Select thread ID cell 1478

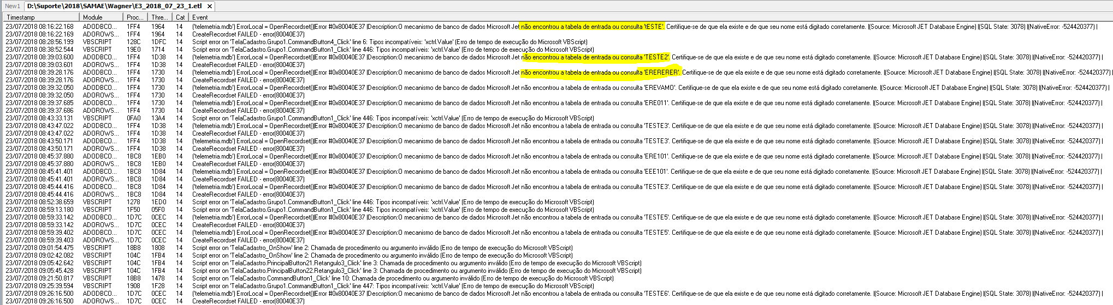[x=158, y=278]
